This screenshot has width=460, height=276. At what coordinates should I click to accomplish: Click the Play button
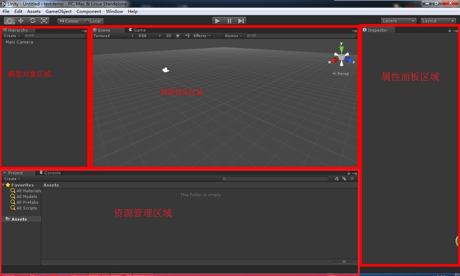pos(217,21)
